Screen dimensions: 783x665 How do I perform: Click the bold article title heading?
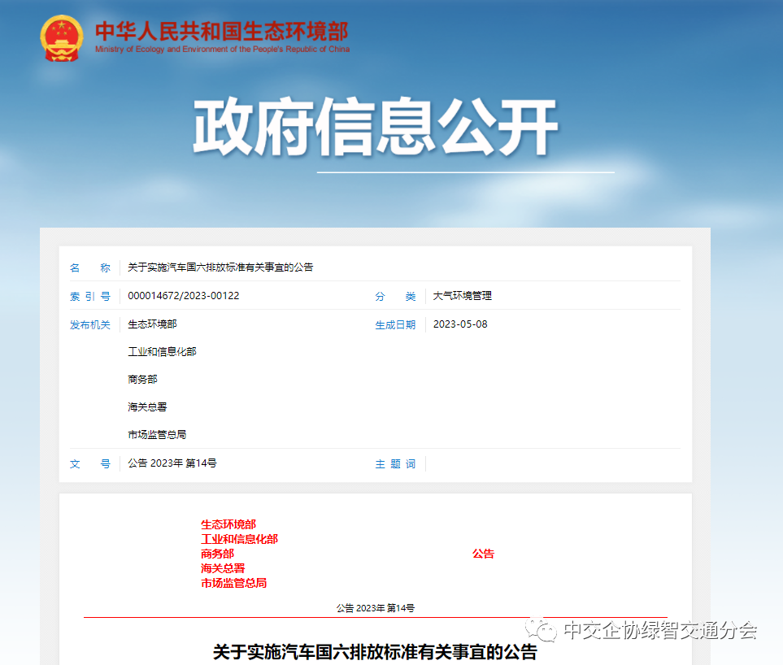click(x=375, y=652)
